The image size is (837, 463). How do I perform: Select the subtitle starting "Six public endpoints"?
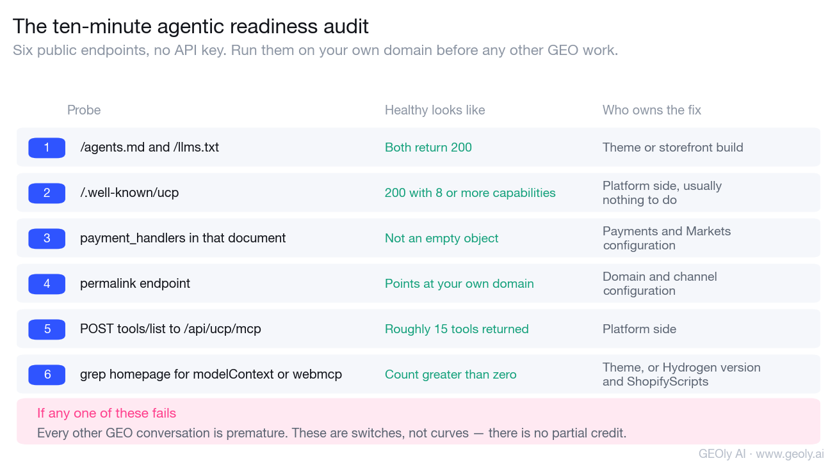pos(316,51)
